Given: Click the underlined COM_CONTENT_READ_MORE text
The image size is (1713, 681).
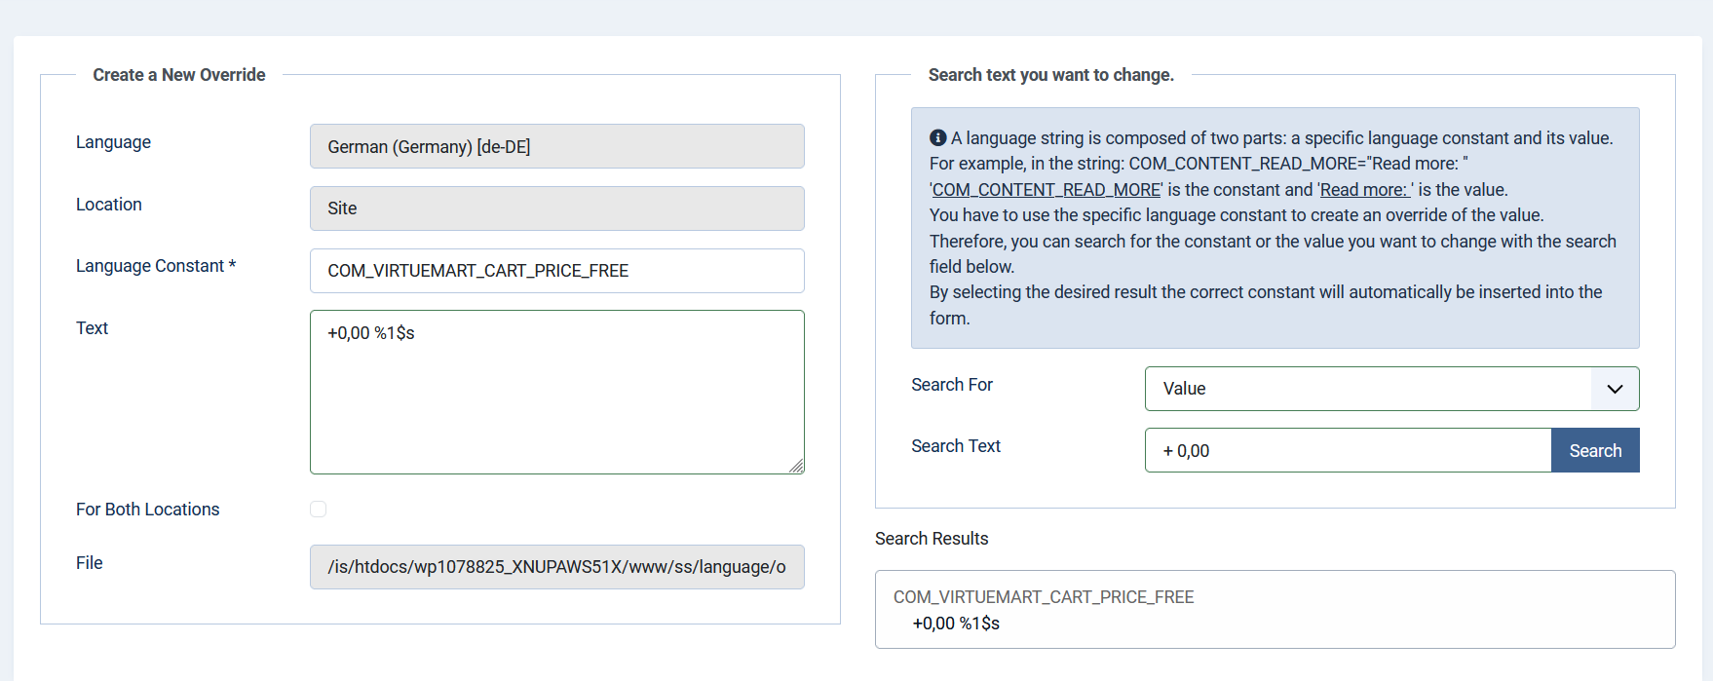Looking at the screenshot, I should 1046,190.
